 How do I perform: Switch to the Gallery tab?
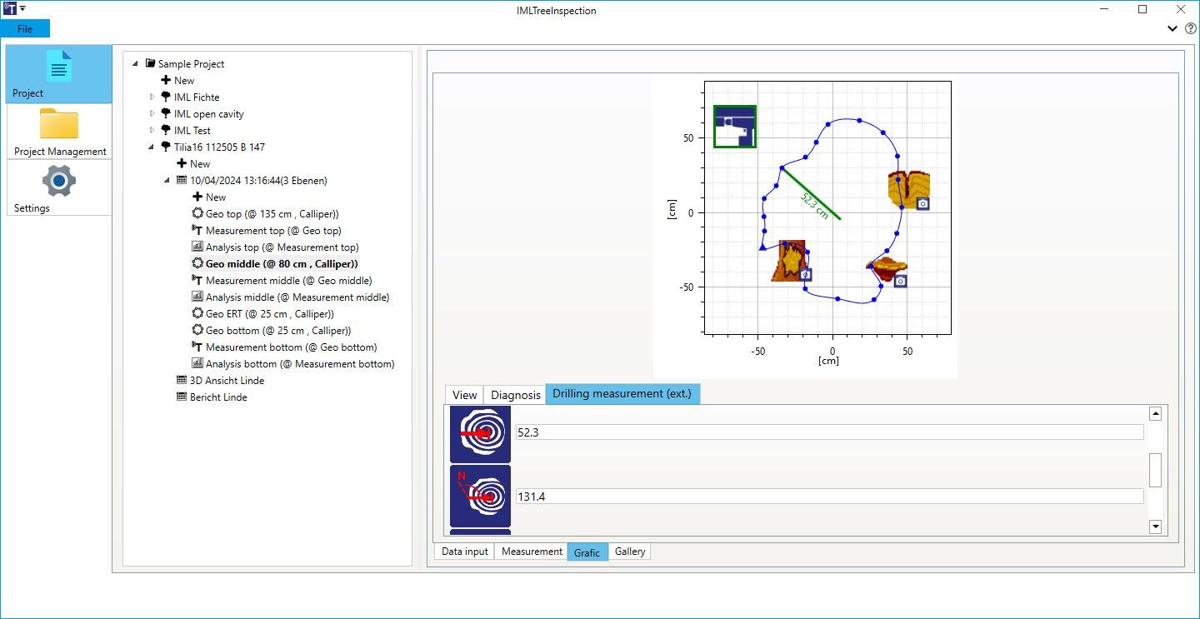(630, 552)
